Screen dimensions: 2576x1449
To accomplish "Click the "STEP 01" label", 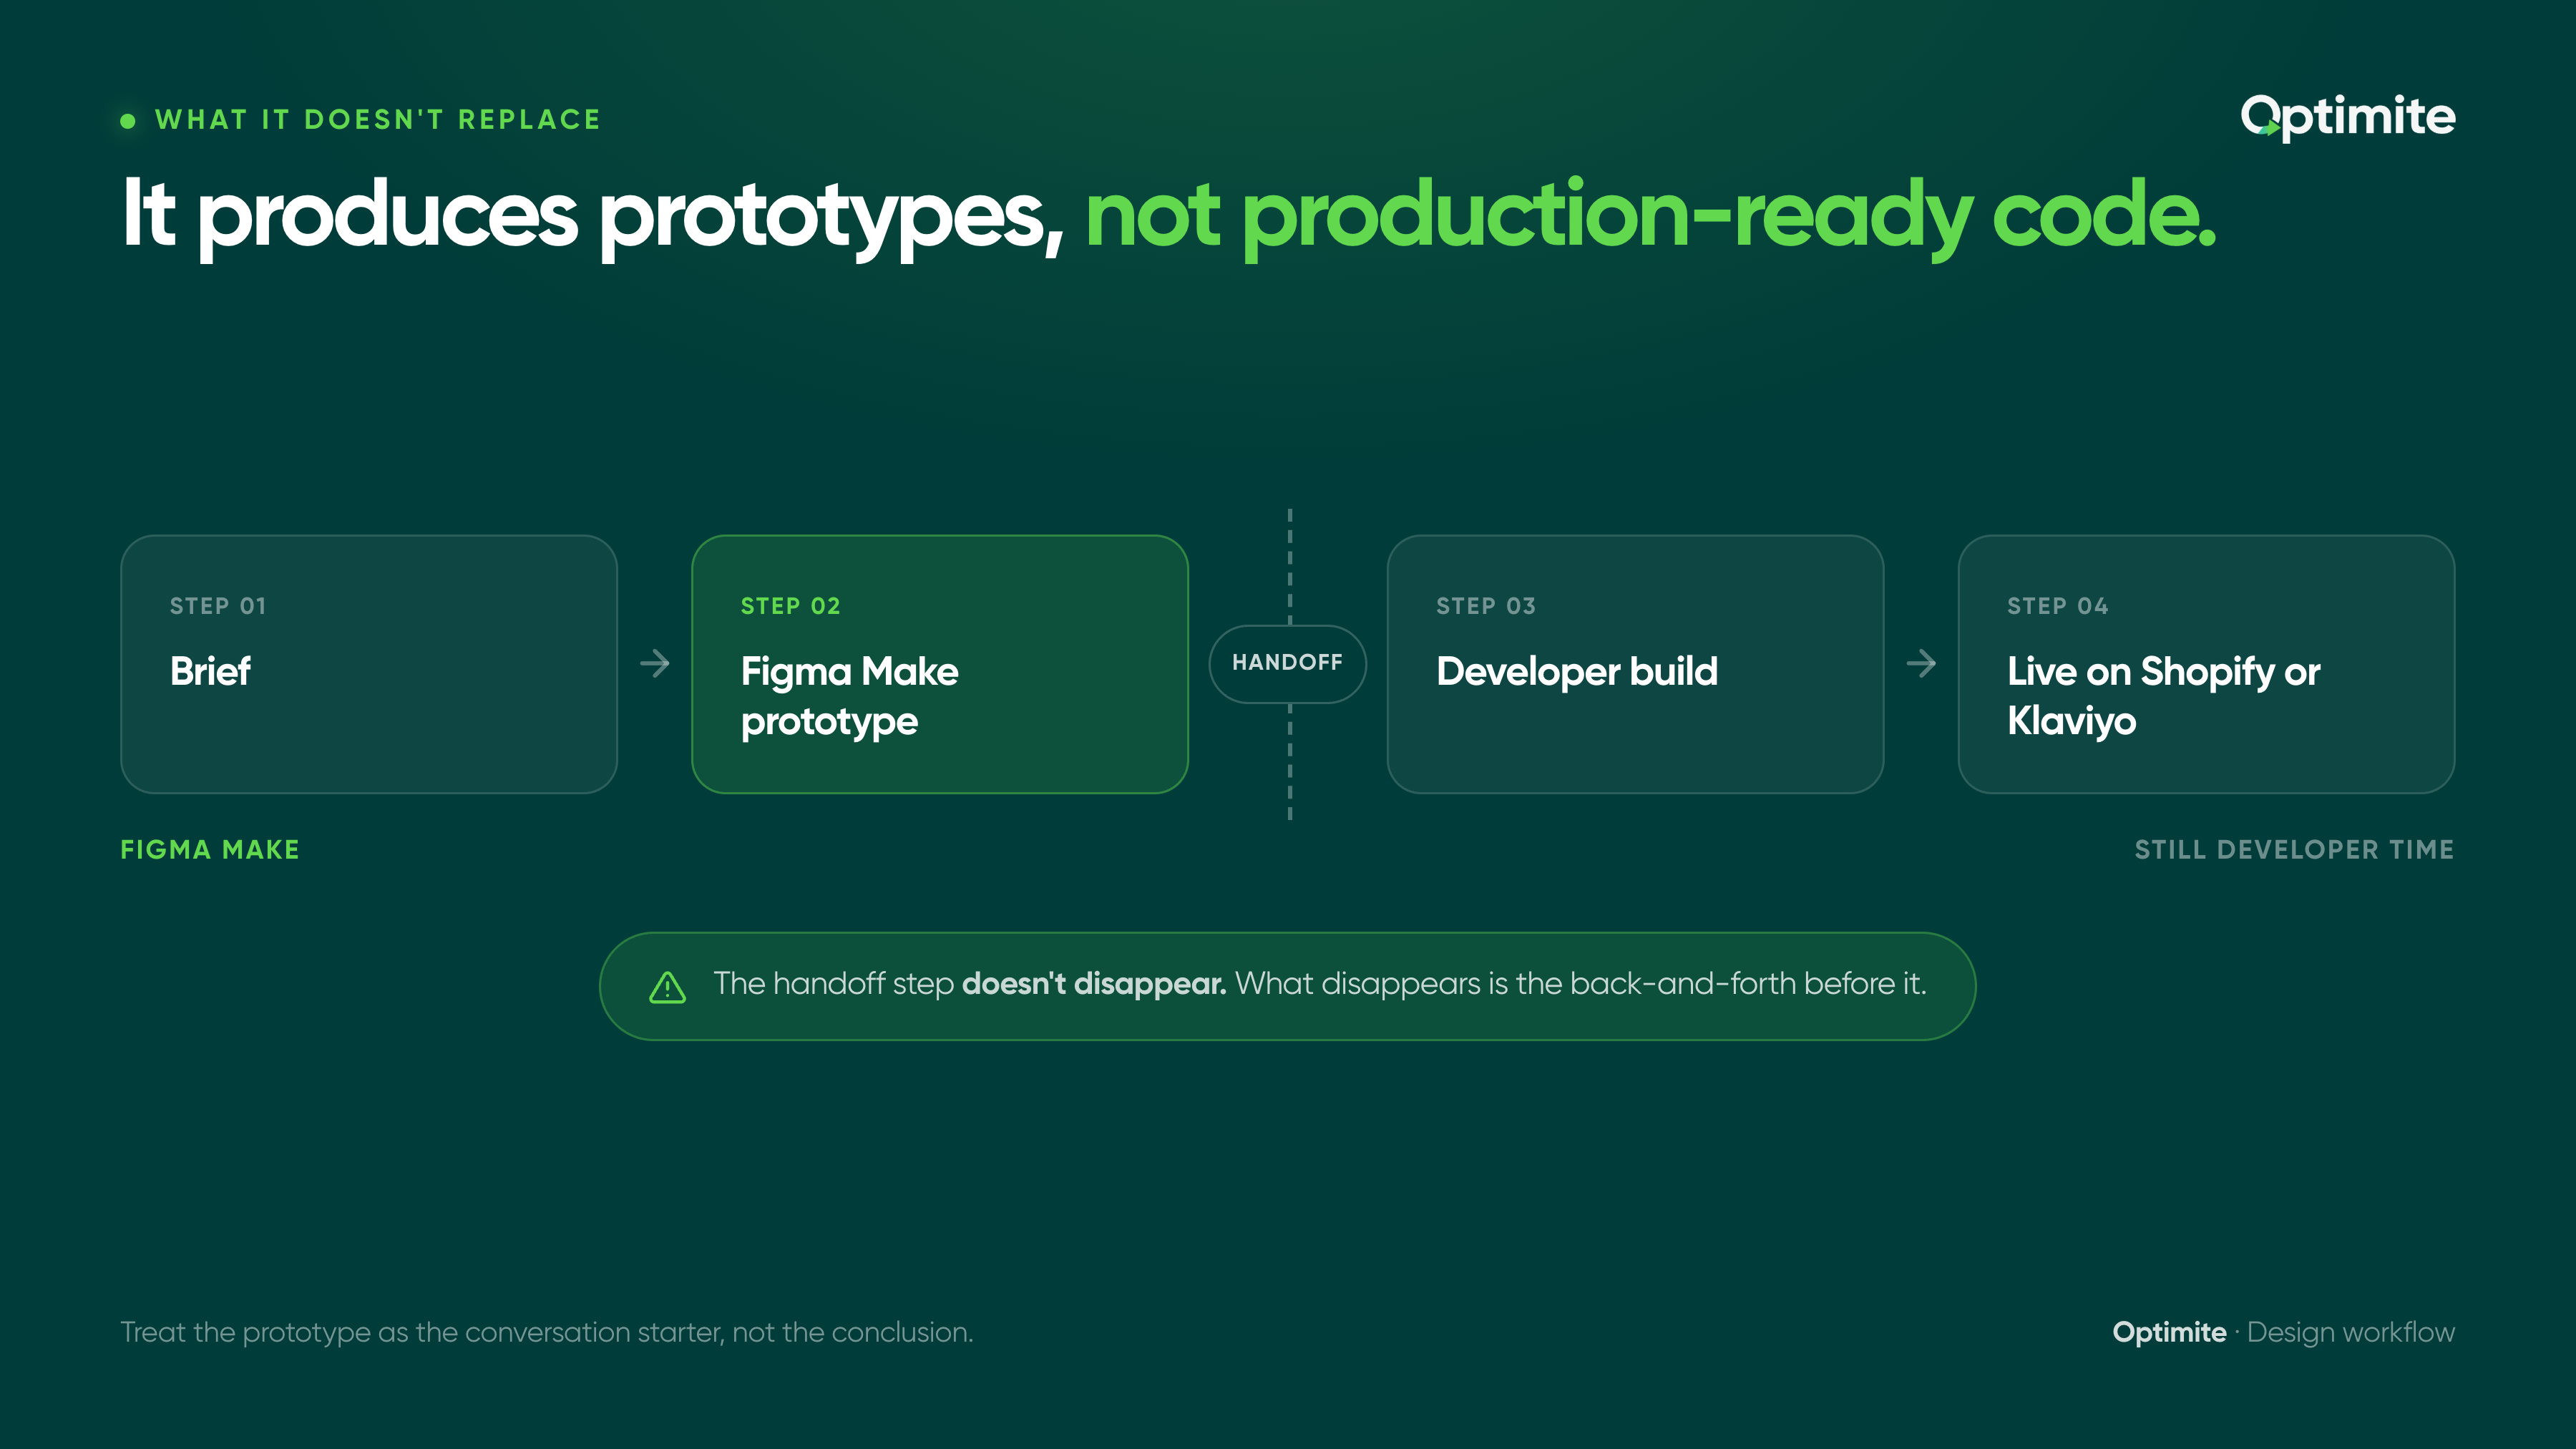I will pos(218,606).
